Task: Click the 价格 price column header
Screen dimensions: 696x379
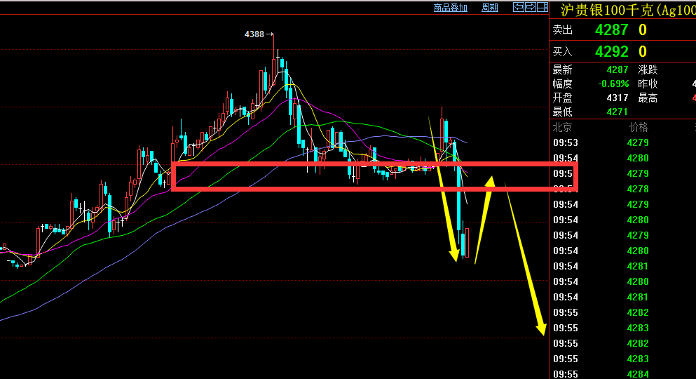Action: pyautogui.click(x=639, y=128)
